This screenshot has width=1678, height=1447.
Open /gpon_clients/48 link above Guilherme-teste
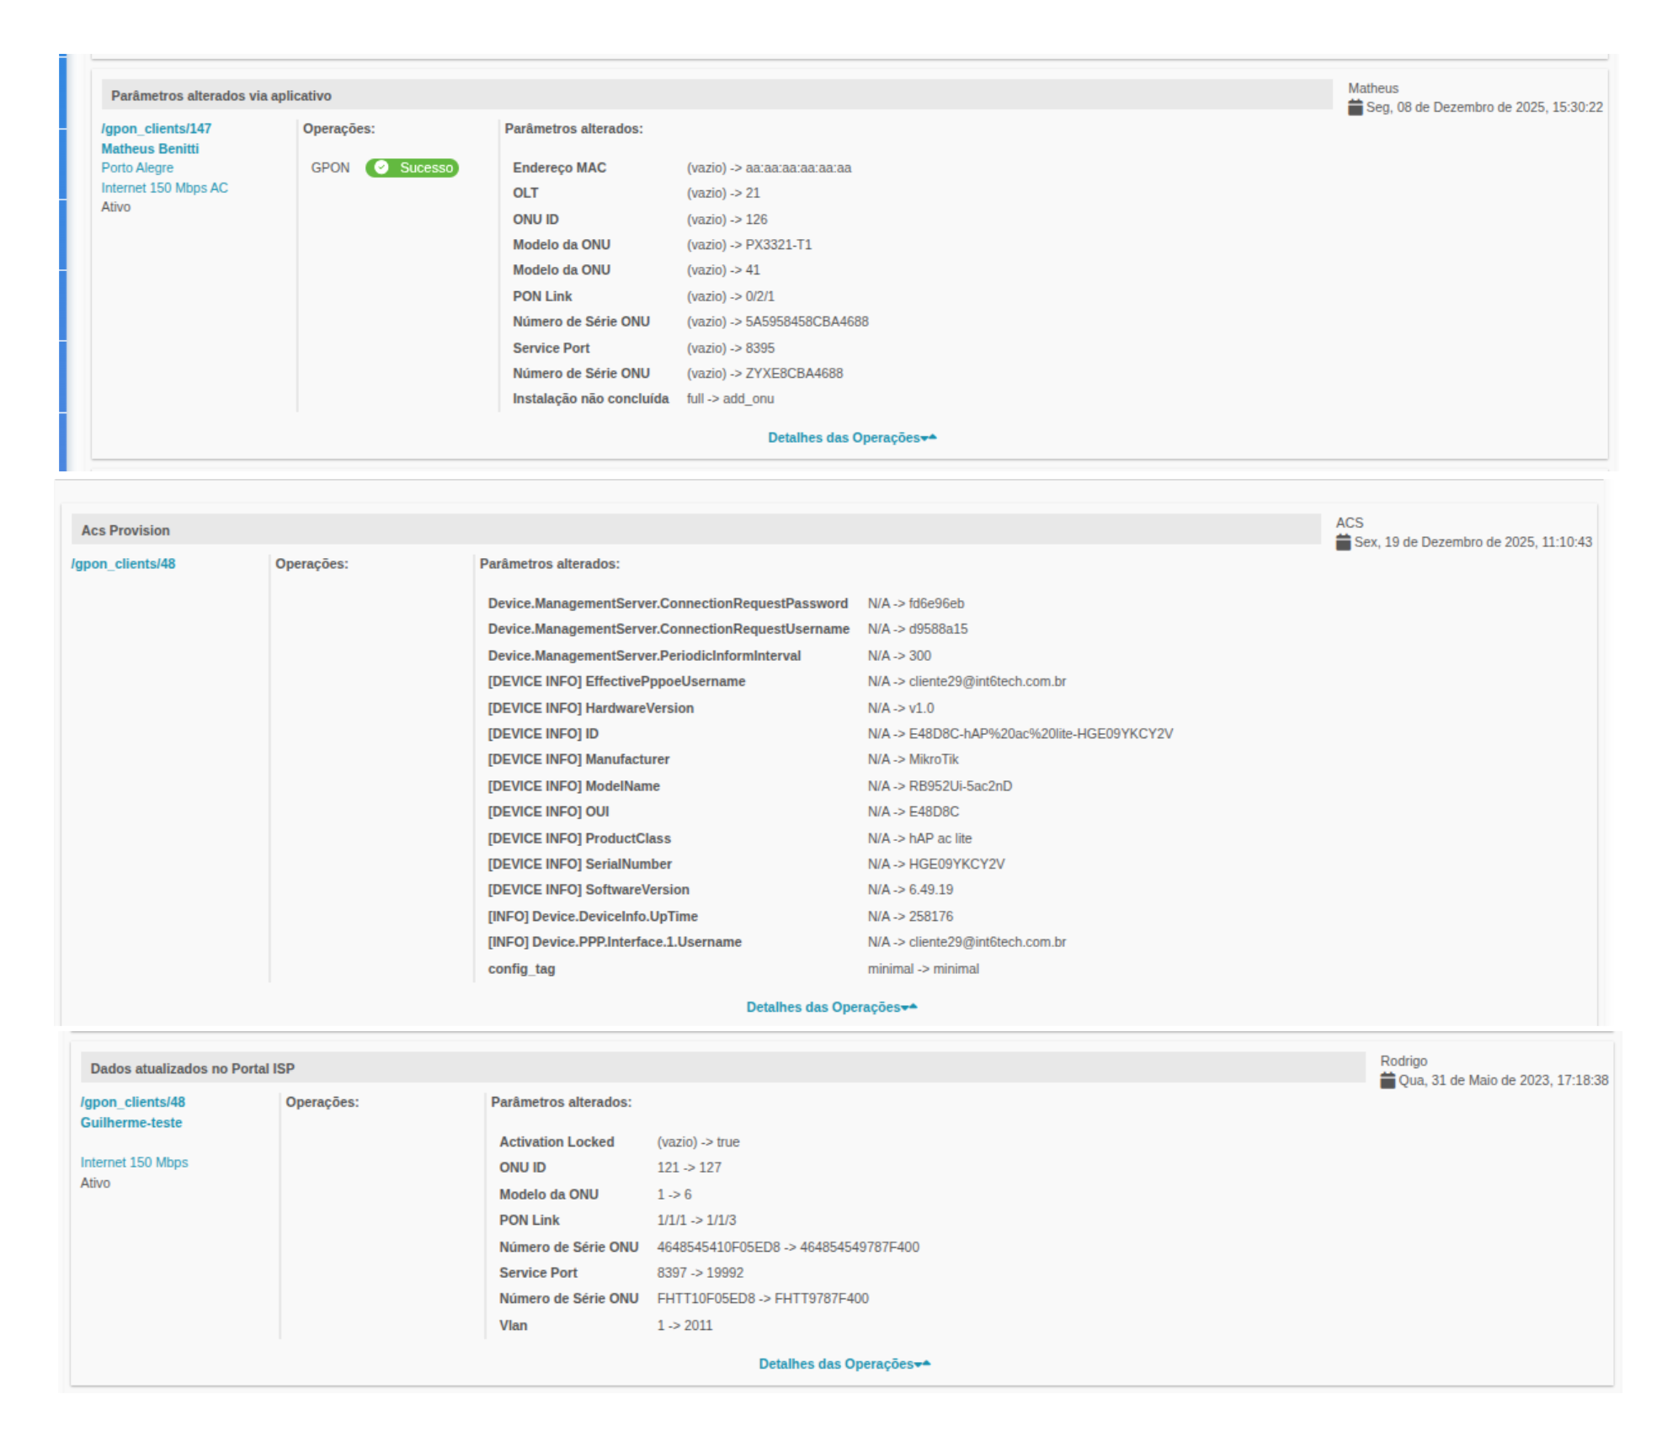click(132, 1102)
